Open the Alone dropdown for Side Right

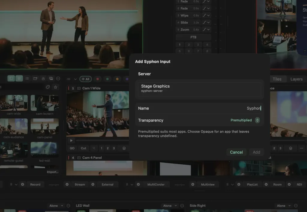[x=284, y=205]
